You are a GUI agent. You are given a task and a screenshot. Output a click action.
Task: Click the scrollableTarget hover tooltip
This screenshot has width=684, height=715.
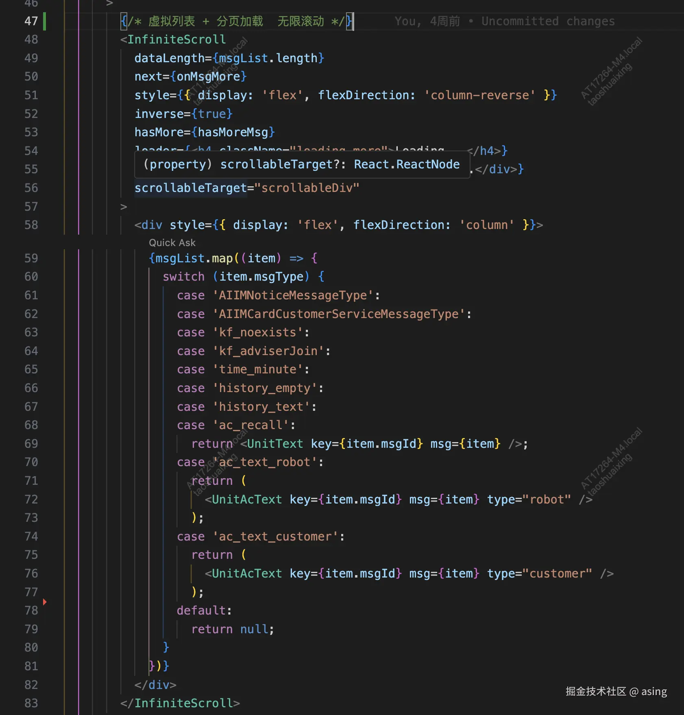tap(302, 164)
